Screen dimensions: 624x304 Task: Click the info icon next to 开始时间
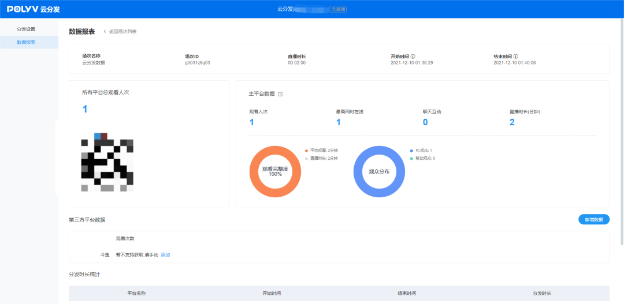coord(413,57)
